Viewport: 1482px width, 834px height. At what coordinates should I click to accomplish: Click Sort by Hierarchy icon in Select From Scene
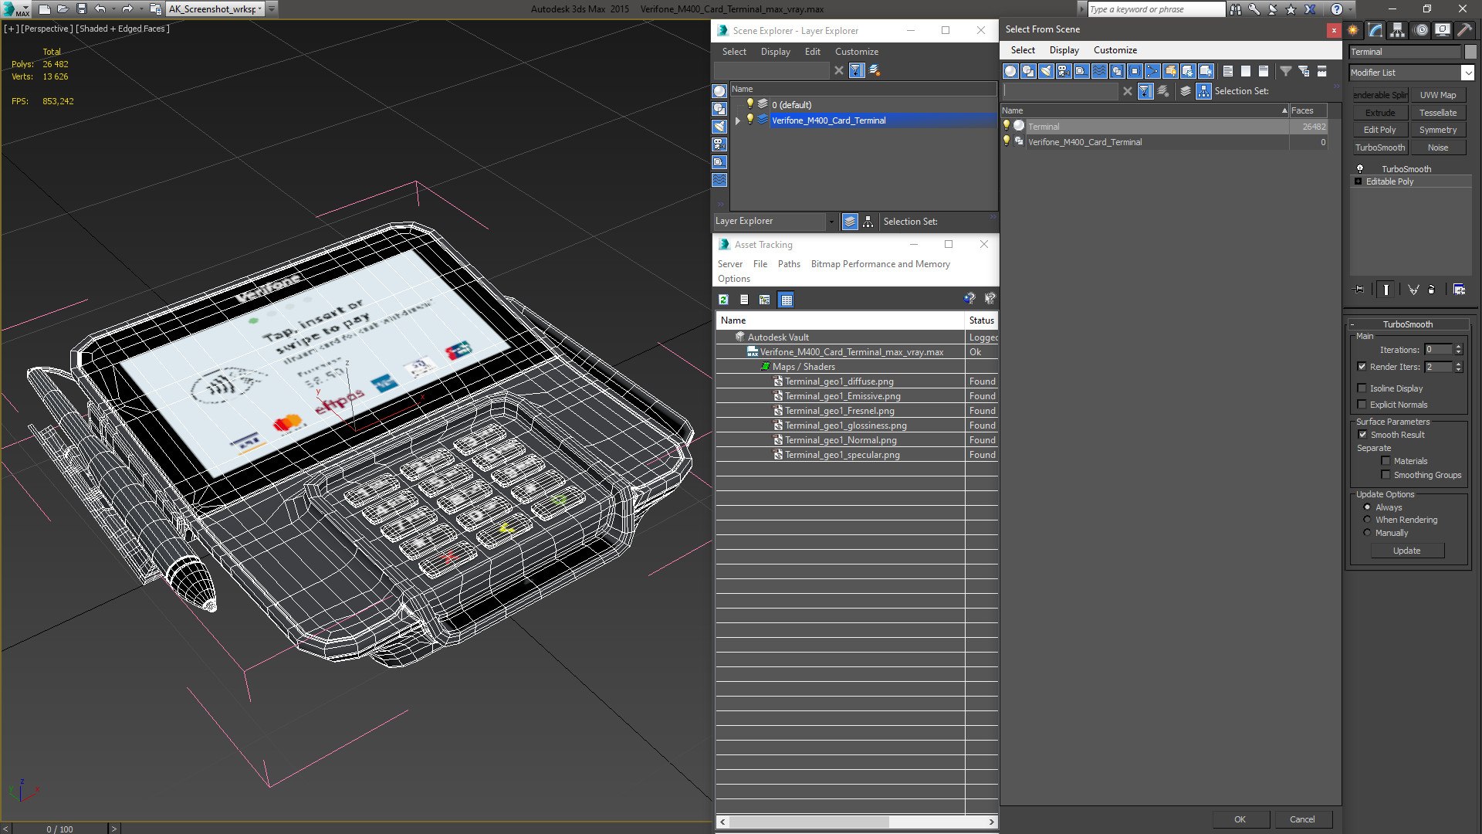click(1203, 91)
